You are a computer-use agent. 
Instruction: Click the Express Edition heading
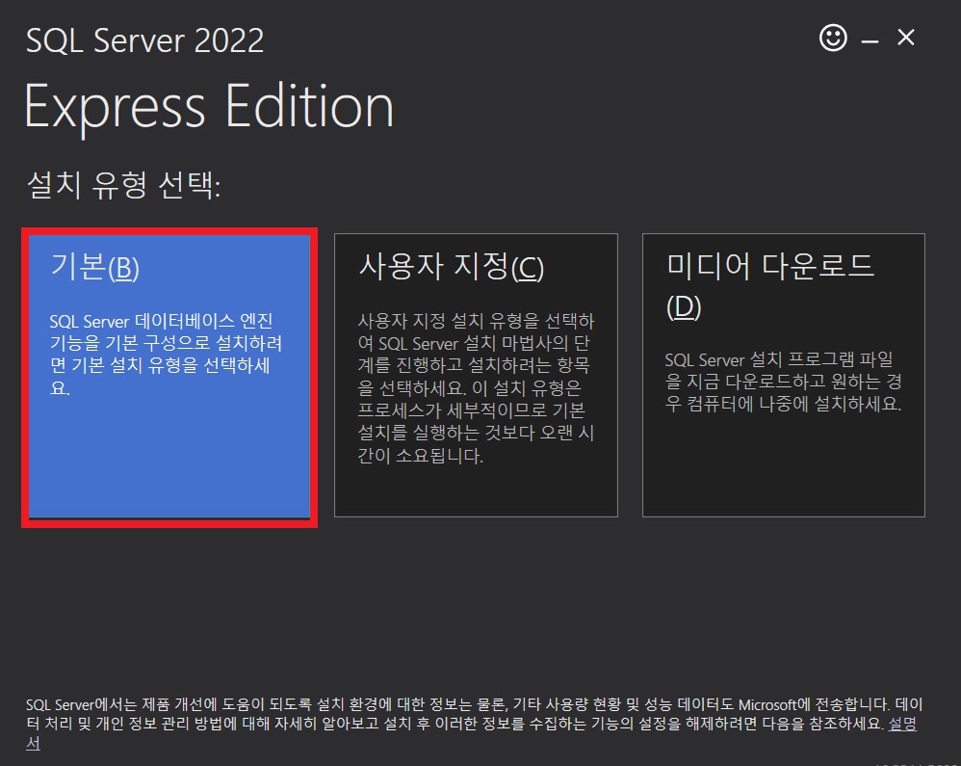pos(208,106)
